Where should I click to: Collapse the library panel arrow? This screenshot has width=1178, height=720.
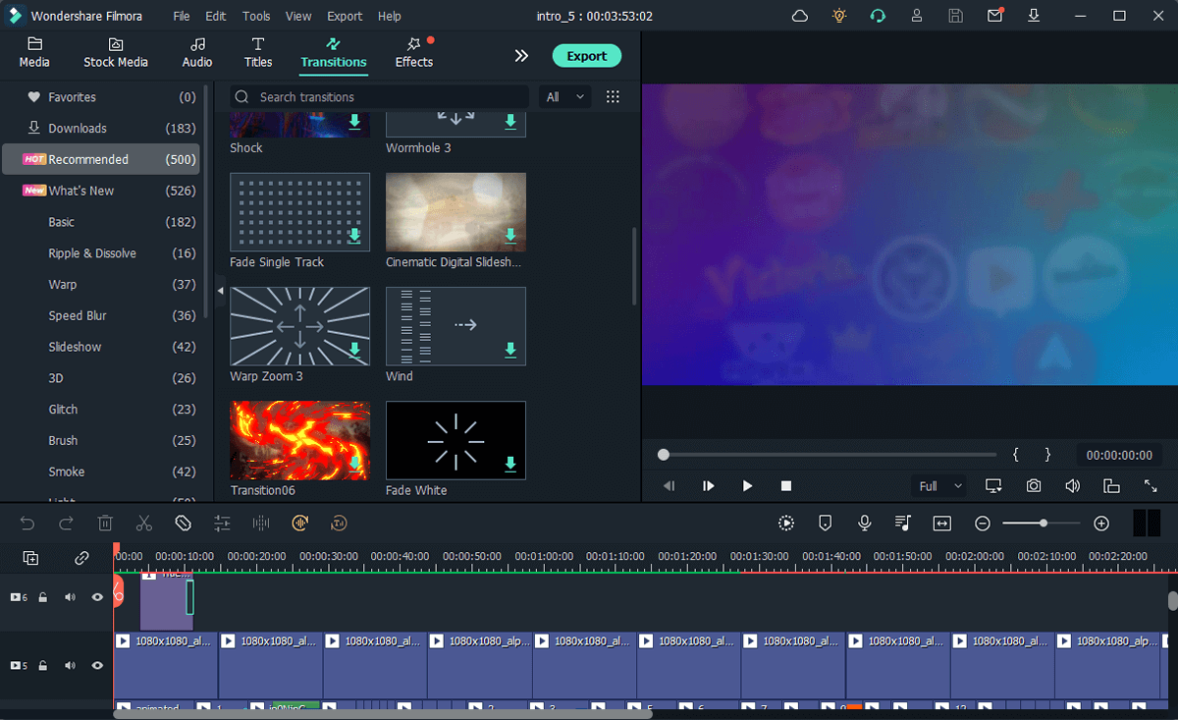pos(220,291)
